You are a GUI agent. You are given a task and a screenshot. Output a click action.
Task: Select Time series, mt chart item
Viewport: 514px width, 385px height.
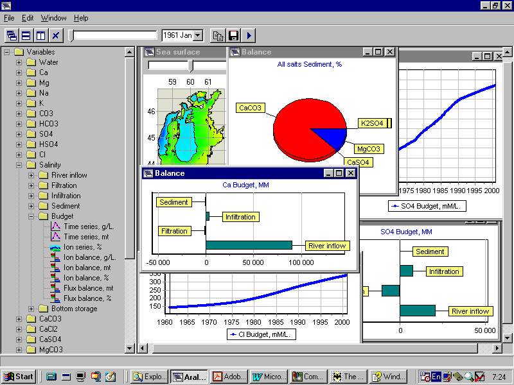pyautogui.click(x=80, y=237)
